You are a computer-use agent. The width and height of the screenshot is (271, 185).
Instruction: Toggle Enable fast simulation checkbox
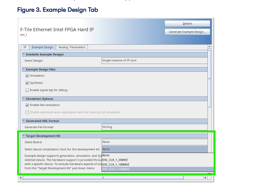[x=27, y=105]
